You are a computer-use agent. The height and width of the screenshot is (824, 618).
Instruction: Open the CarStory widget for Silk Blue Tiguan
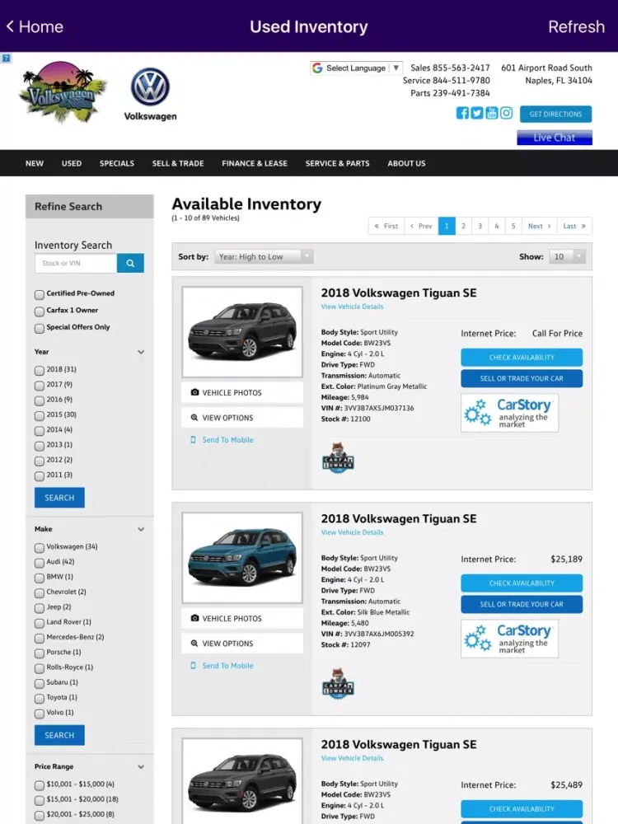pos(509,639)
